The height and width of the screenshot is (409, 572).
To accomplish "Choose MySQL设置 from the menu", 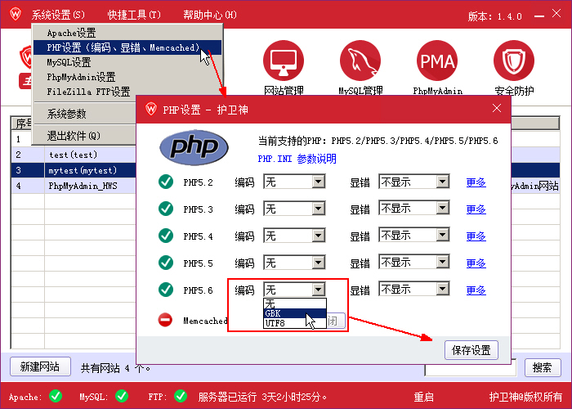I will click(127, 62).
